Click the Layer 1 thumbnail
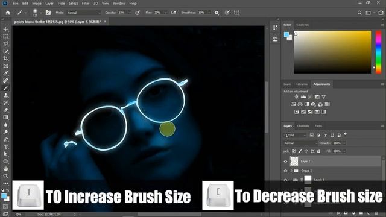Image resolution: width=386 pixels, height=217 pixels. pos(294,162)
